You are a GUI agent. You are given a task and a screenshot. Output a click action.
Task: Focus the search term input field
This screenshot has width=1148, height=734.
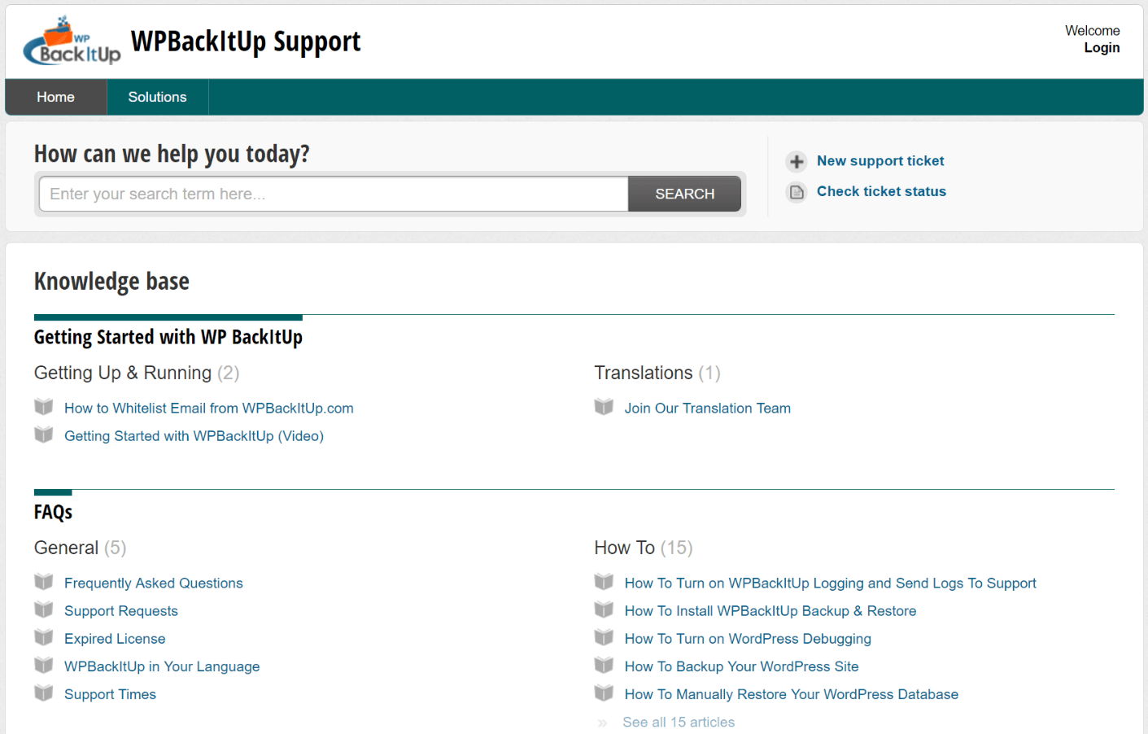(x=334, y=194)
